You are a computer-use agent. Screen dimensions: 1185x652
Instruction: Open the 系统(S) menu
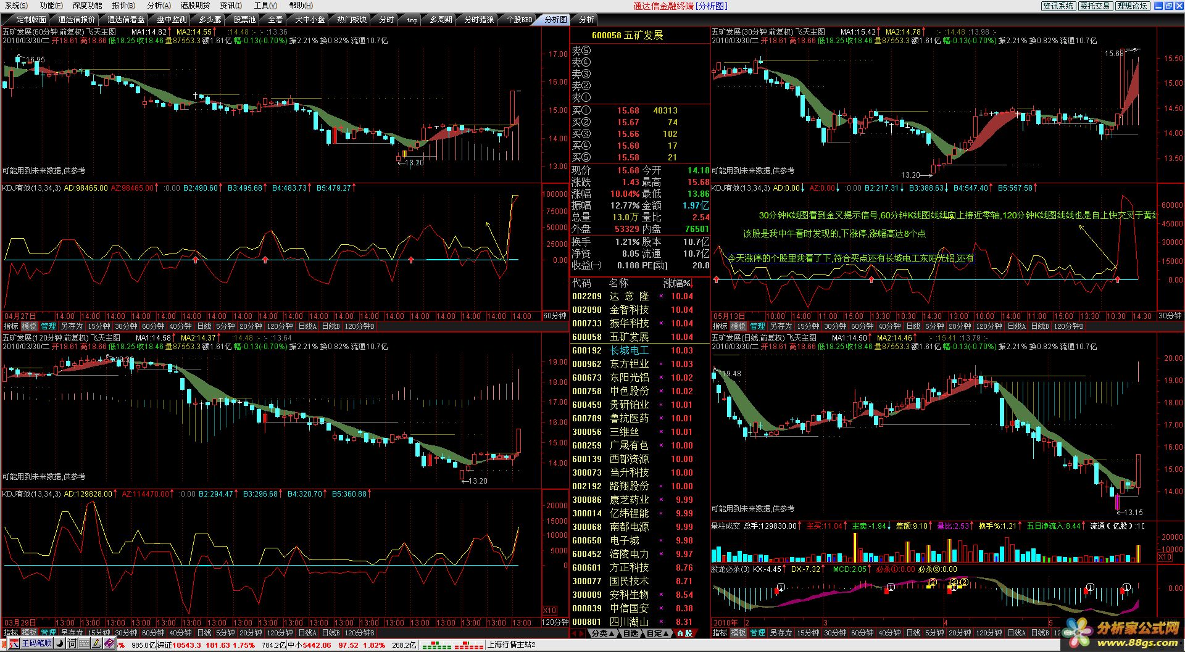point(16,6)
